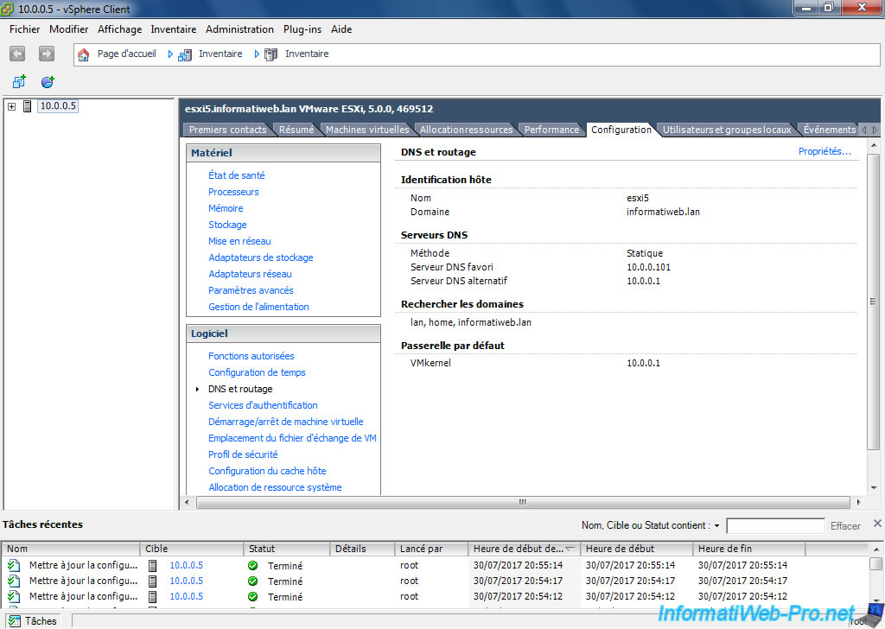This screenshot has height=629, width=885.
Task: Open the Mise en réseau link
Action: (239, 241)
